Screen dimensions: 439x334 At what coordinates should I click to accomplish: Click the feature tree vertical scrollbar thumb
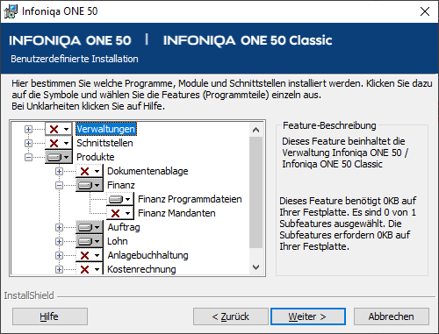[x=256, y=192]
